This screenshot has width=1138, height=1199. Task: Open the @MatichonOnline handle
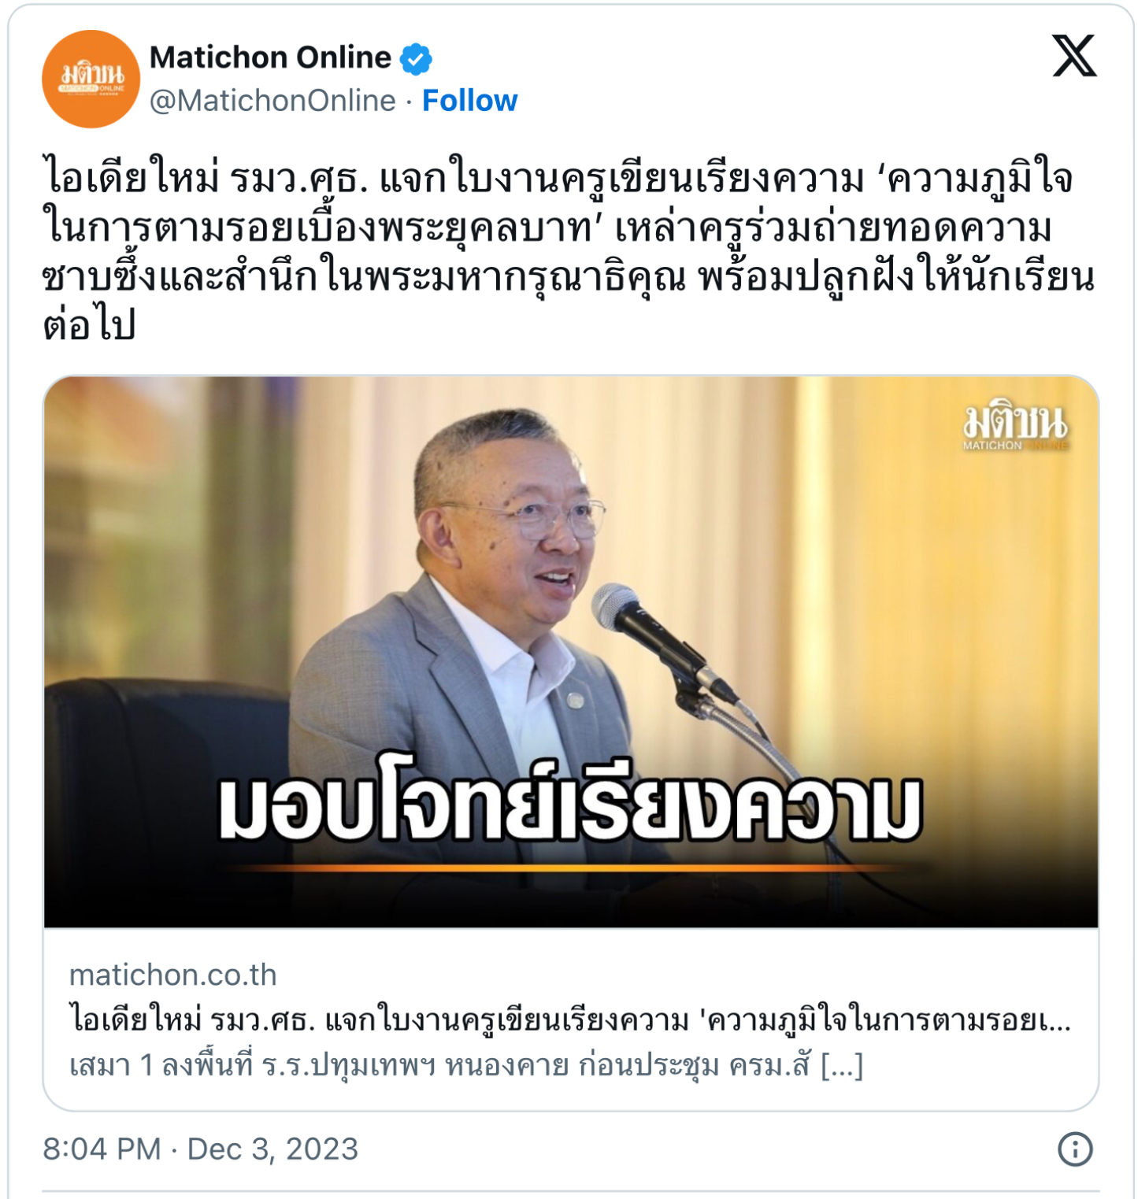pyautogui.click(x=272, y=101)
